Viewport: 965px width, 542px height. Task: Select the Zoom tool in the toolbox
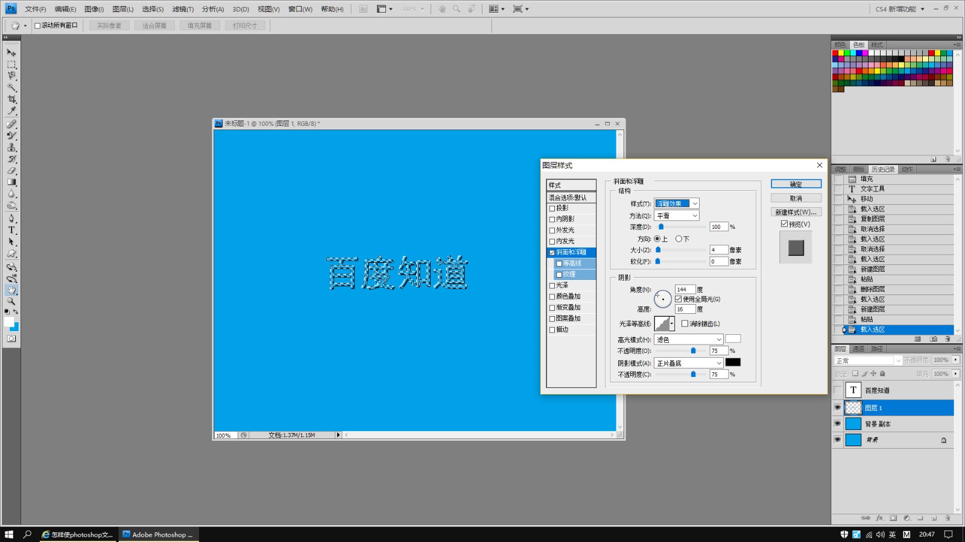[x=11, y=301]
